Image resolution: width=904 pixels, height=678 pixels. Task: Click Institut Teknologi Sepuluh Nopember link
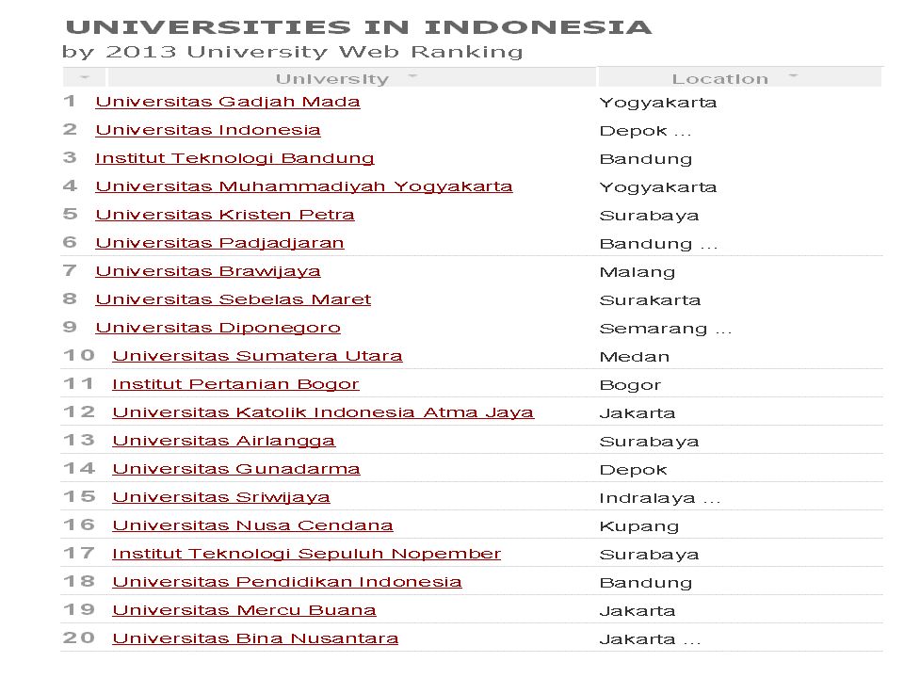pos(307,554)
